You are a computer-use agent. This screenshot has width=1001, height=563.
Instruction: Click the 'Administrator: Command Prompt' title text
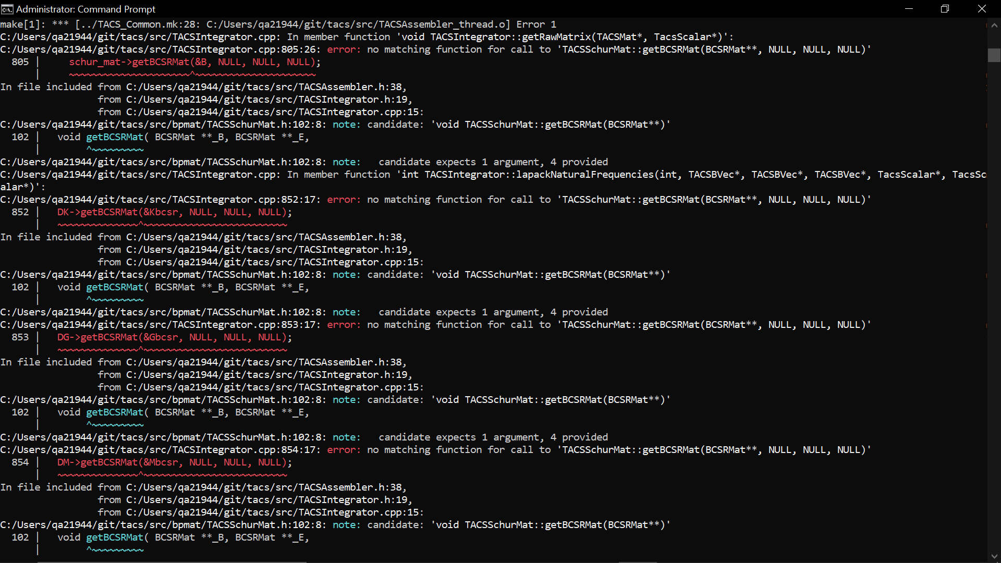coord(86,9)
